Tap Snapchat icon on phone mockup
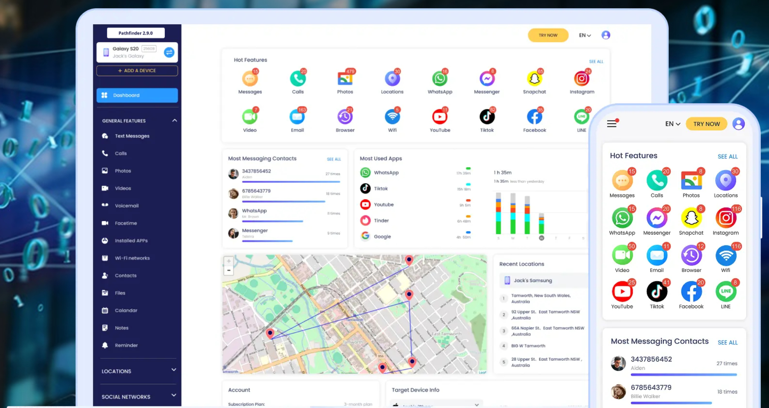 [x=691, y=218]
